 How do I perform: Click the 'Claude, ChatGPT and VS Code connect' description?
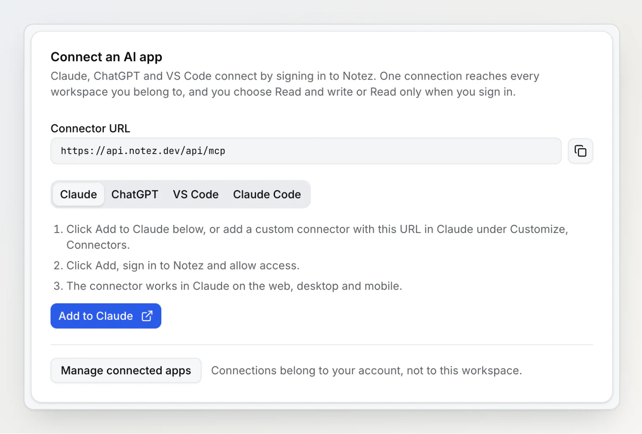[x=295, y=84]
